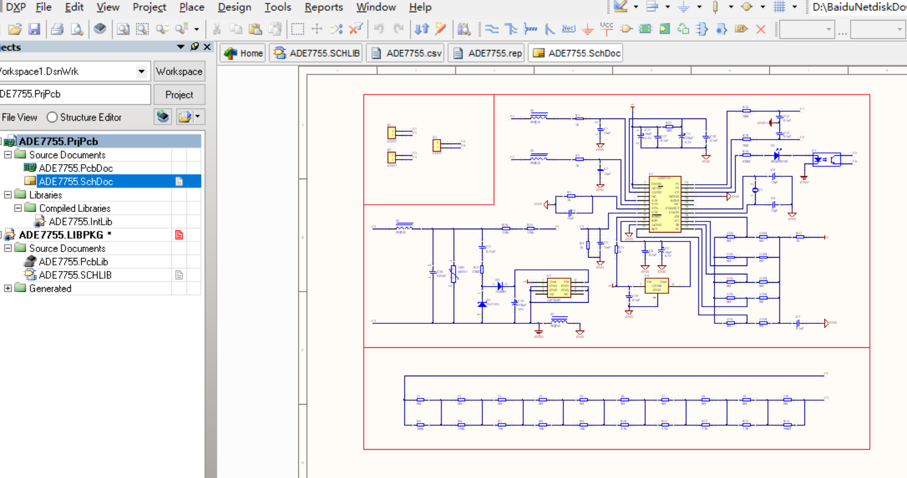907x478 pixels.
Task: Place GND Power Port icon
Action: (587, 29)
